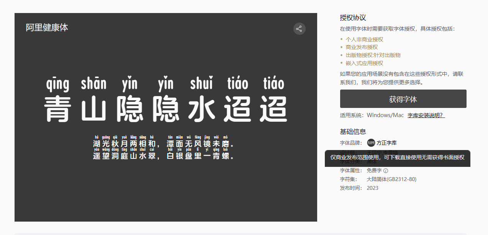Click the 基础信息 heading
The height and width of the screenshot is (235, 488).
coord(353,132)
